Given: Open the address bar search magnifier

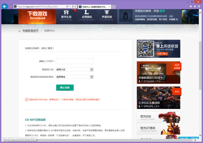Looking at the screenshot, I should 67,6.
